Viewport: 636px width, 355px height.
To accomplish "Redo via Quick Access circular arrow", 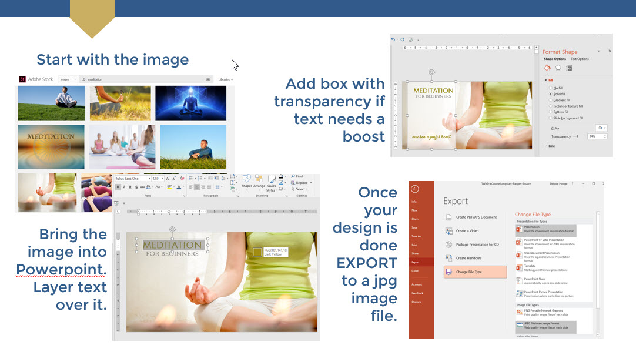I will point(403,39).
